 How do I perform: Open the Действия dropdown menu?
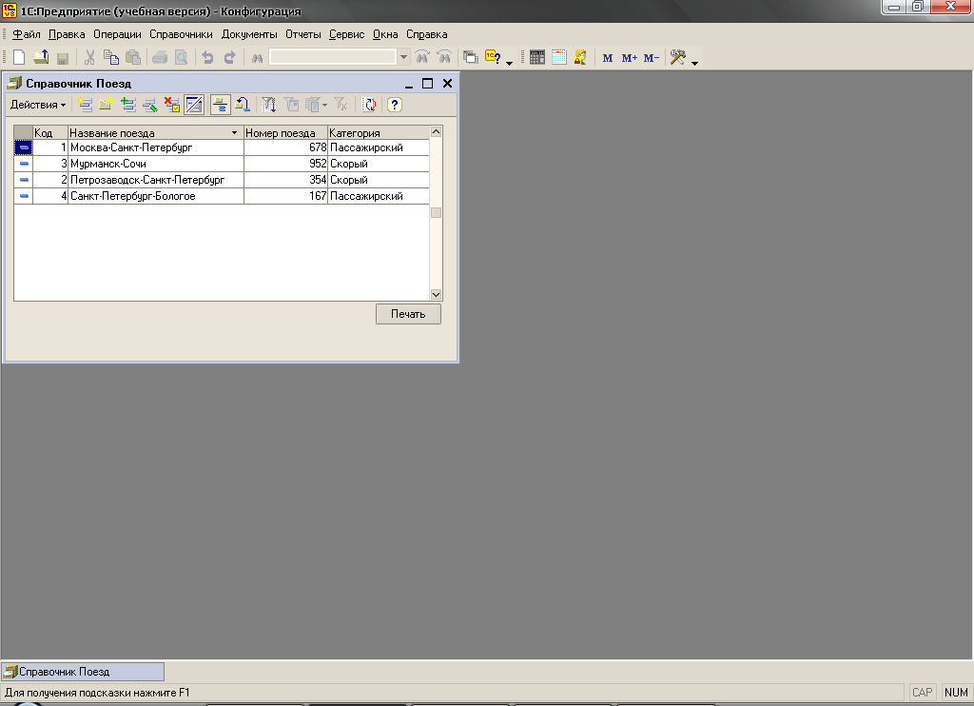pyautogui.click(x=37, y=105)
